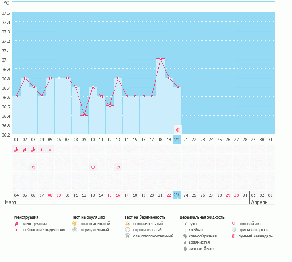Click the orange positive ovulation test legend icon

[75, 223]
